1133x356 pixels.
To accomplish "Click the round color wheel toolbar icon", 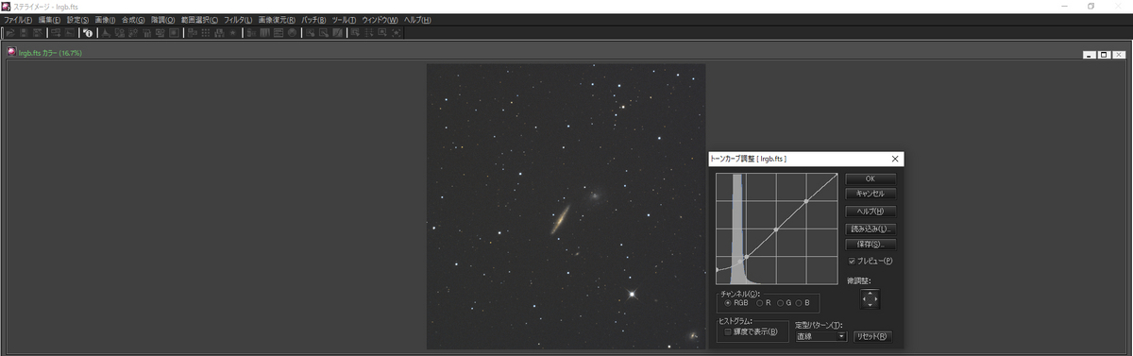I will click(x=293, y=33).
